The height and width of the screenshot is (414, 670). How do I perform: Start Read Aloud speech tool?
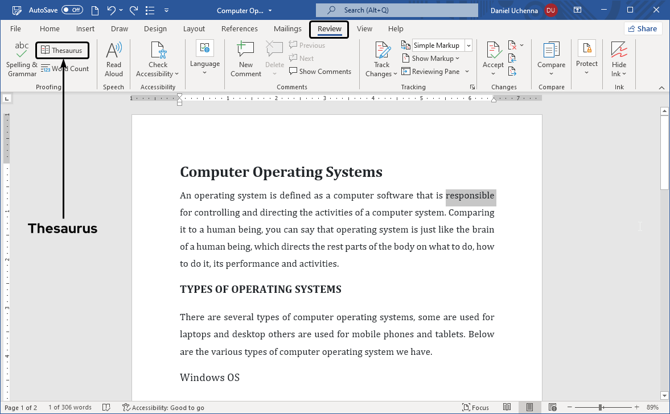pos(114,59)
